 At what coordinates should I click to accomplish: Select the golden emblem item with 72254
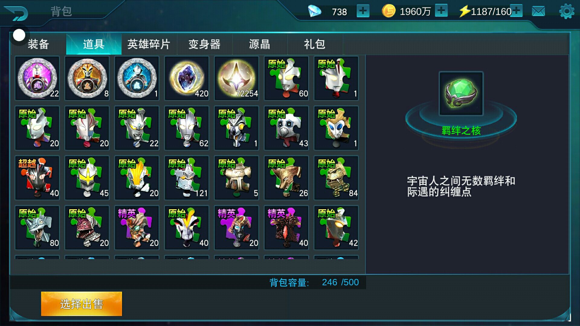pyautogui.click(x=237, y=78)
